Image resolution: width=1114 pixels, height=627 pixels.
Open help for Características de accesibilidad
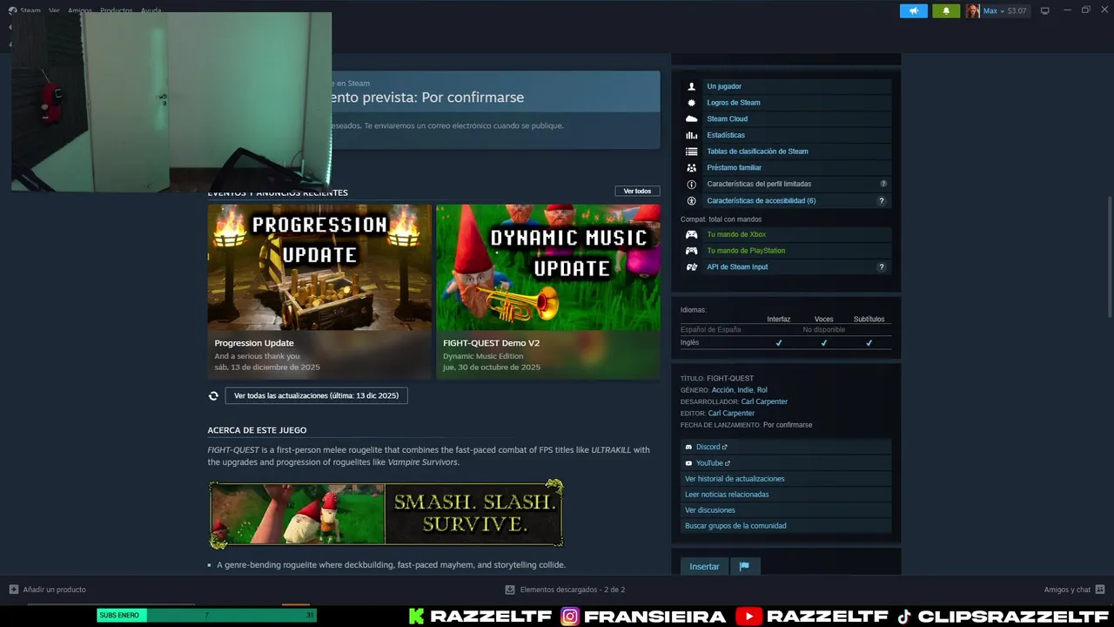pyautogui.click(x=881, y=200)
